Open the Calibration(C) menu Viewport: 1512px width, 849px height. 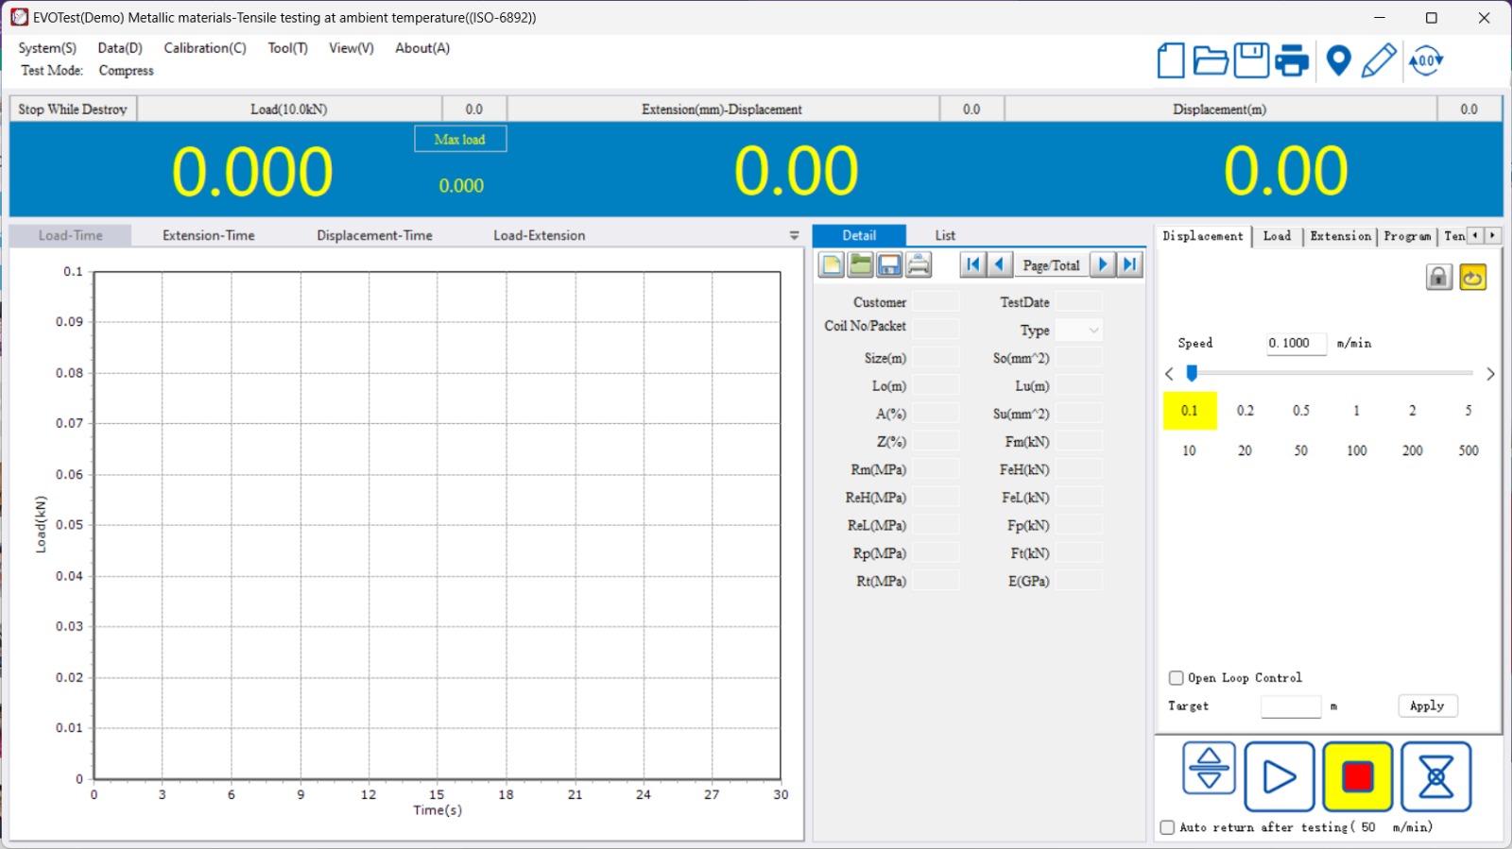point(204,48)
